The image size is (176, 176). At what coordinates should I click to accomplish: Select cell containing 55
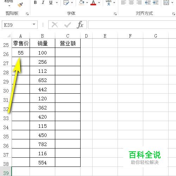21,52
